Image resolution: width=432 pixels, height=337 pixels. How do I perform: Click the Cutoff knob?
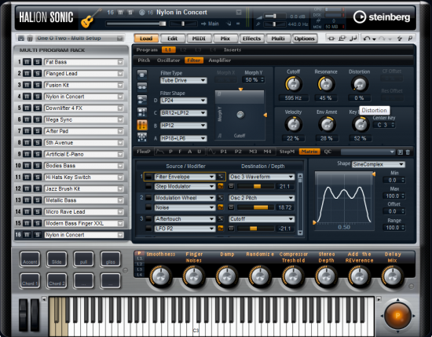[294, 84]
